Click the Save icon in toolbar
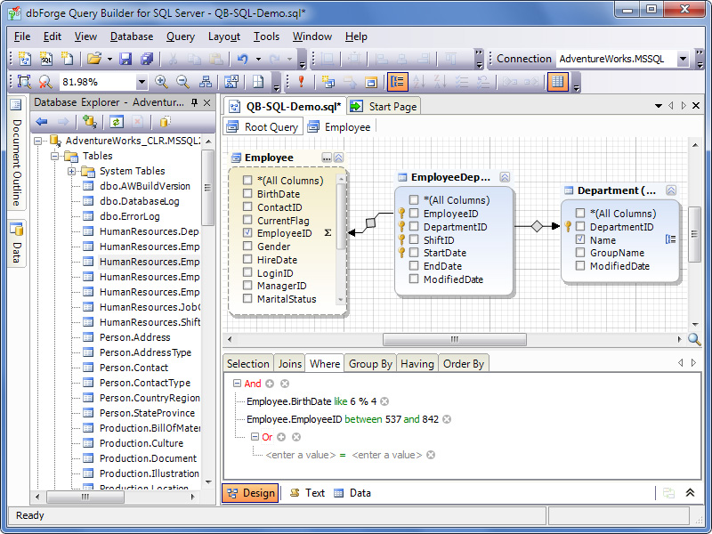This screenshot has width=712, height=534. pos(125,59)
